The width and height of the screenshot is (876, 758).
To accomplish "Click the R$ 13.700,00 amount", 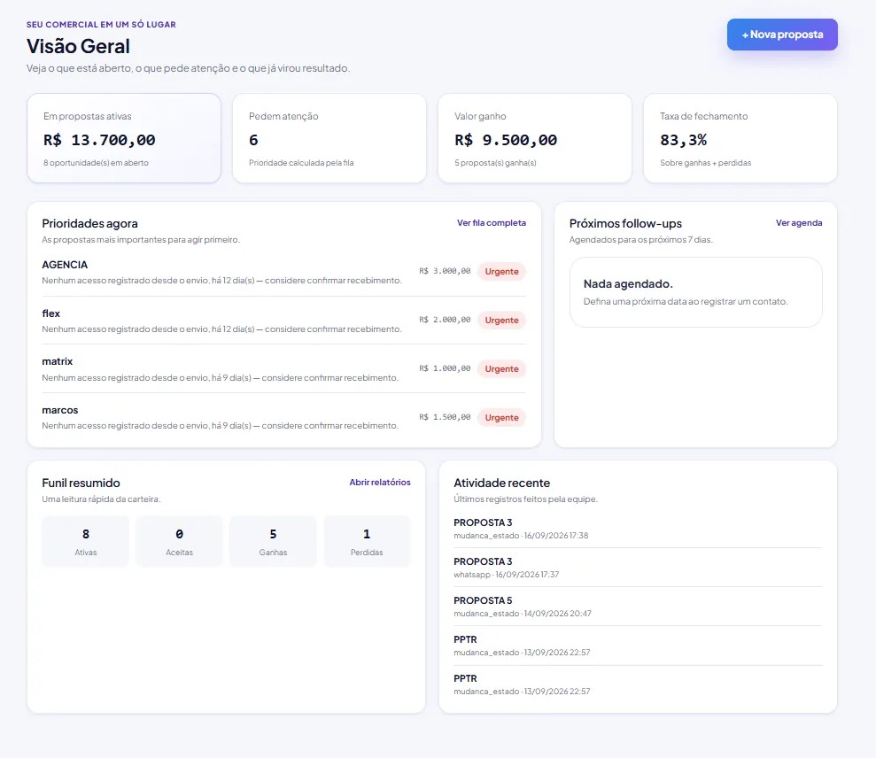I will (99, 140).
